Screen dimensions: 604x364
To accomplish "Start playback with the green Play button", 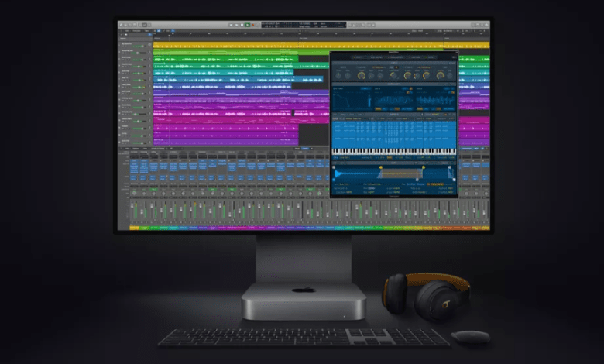I will click(x=247, y=25).
